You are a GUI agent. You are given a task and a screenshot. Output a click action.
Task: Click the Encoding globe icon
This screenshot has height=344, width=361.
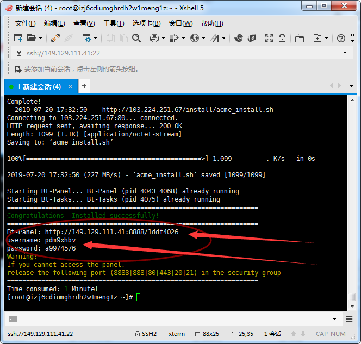[x=195, y=38]
